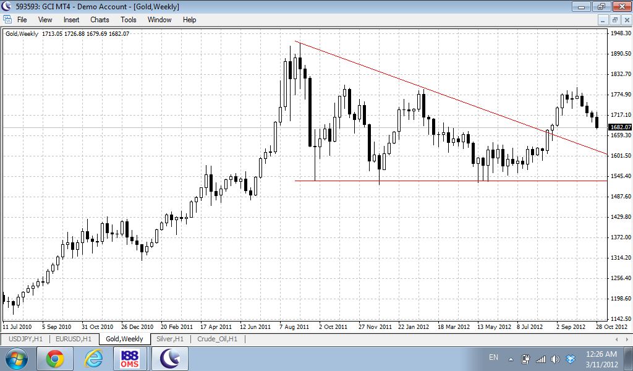Open the Insert menu

click(x=71, y=20)
